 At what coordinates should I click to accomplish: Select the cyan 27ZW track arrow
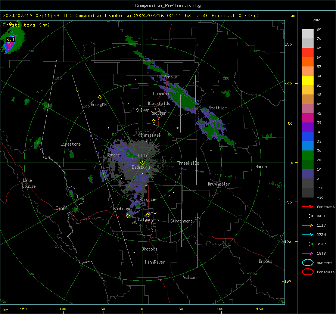click(308, 235)
